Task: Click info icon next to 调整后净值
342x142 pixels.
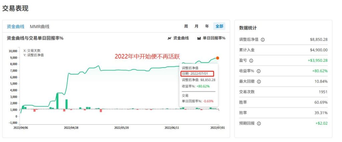Action: (263, 40)
